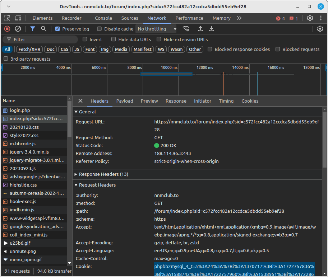The image size is (328, 277).
Task: Export HAR file download icon
Action: (212, 29)
